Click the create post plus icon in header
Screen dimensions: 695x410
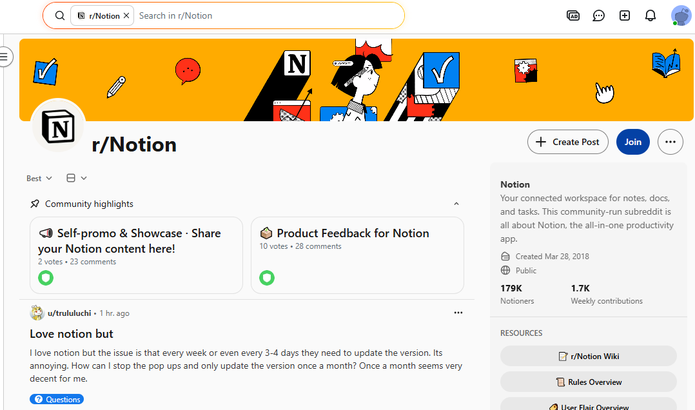625,15
